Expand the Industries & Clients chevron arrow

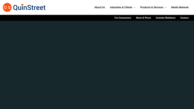[x=134, y=8]
